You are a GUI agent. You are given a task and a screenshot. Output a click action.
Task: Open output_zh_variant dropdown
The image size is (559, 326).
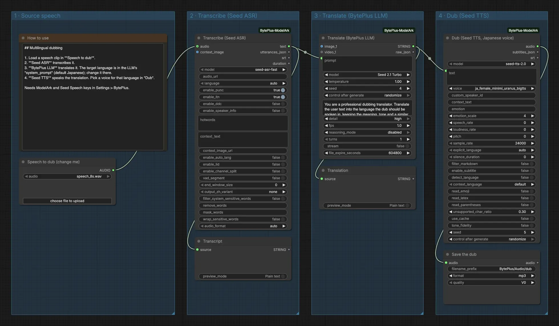(x=243, y=192)
